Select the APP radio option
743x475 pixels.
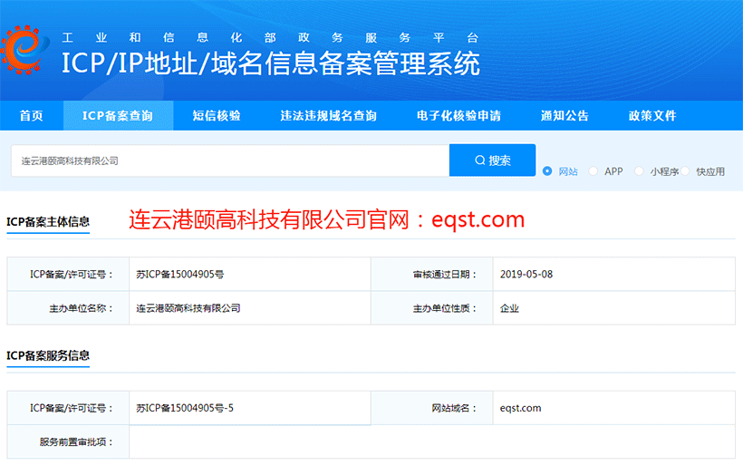click(x=593, y=171)
